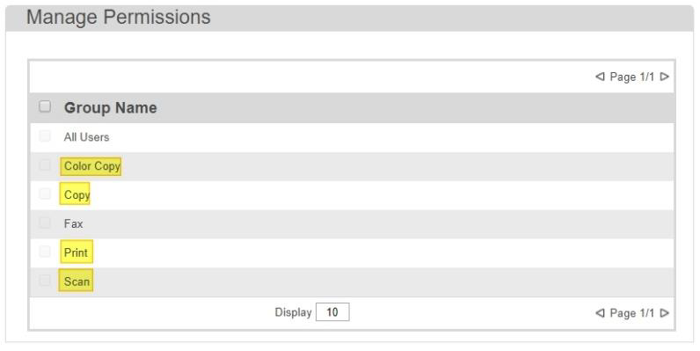Open the Print group entry
Viewport: 700px width, 351px height.
click(76, 252)
